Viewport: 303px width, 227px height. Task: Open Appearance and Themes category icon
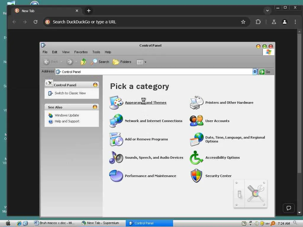pyautogui.click(x=116, y=103)
